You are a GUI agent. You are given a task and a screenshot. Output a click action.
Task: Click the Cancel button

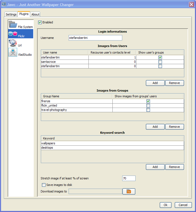click(x=183, y=205)
